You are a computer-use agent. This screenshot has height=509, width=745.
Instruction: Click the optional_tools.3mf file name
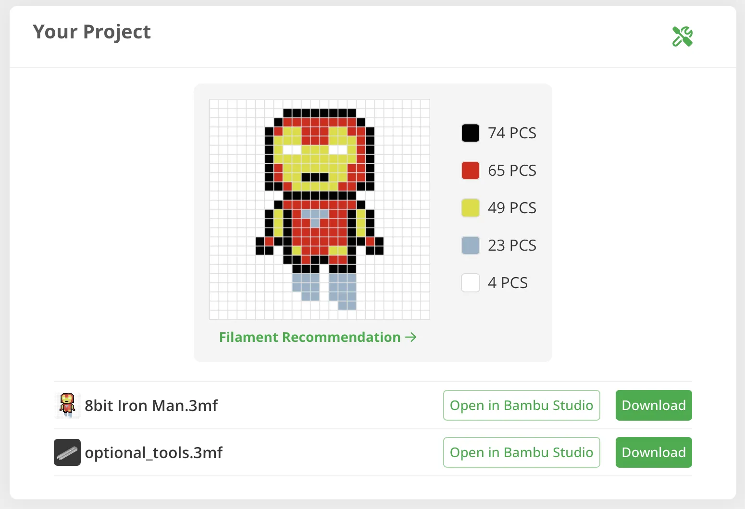point(154,453)
